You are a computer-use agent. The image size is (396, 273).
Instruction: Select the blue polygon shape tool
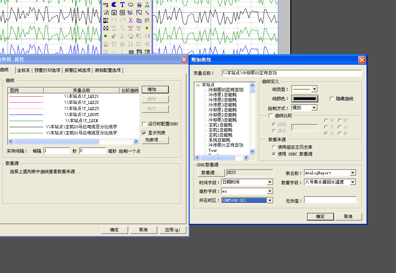(x=114, y=5)
